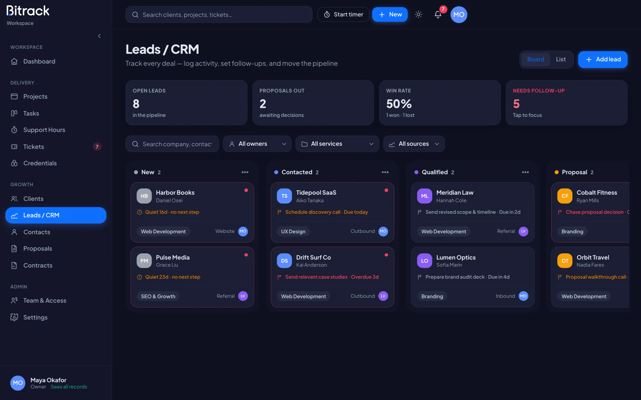Click the PM avatar on Pulse Media
The image size is (641, 400).
click(144, 261)
